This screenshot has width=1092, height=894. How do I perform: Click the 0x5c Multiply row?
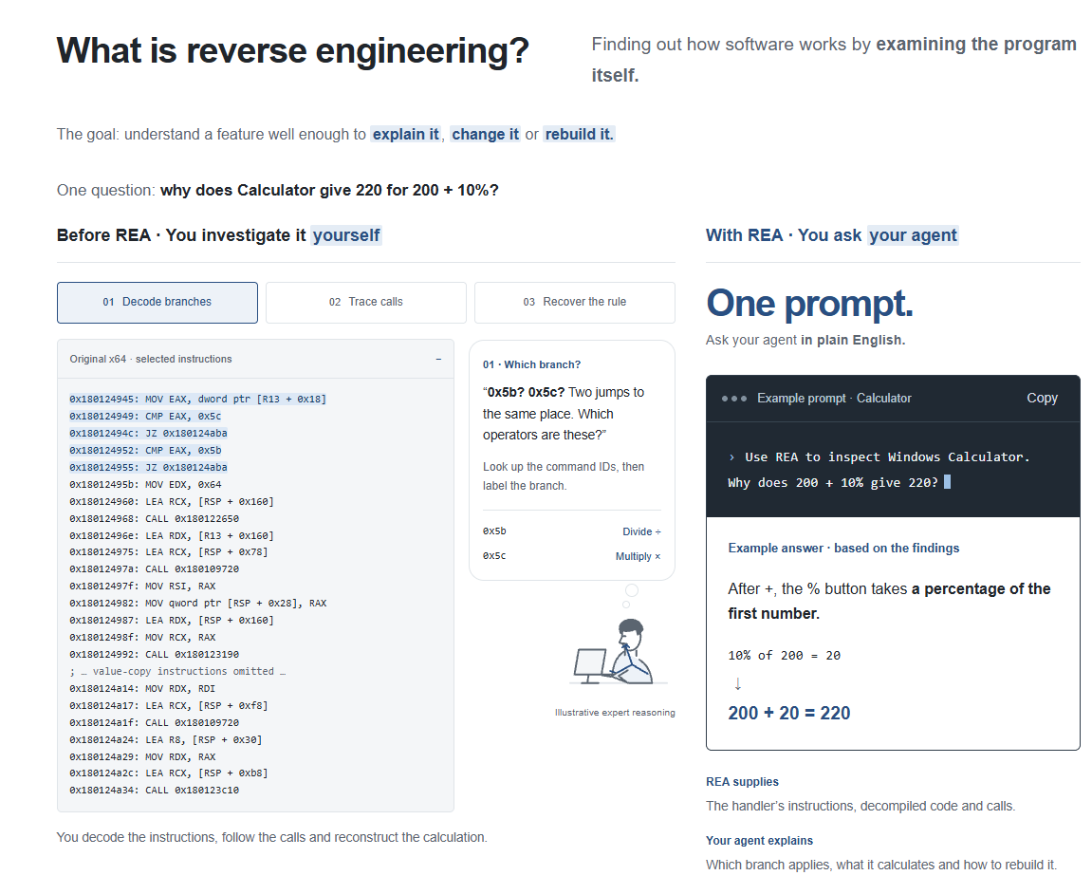572,556
